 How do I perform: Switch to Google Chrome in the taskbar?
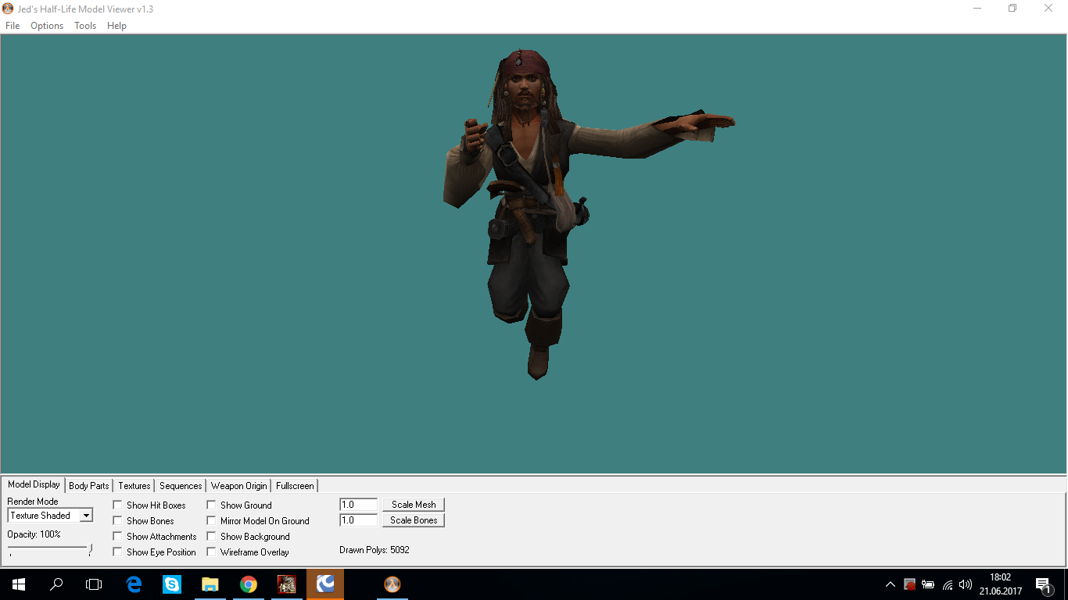click(249, 584)
